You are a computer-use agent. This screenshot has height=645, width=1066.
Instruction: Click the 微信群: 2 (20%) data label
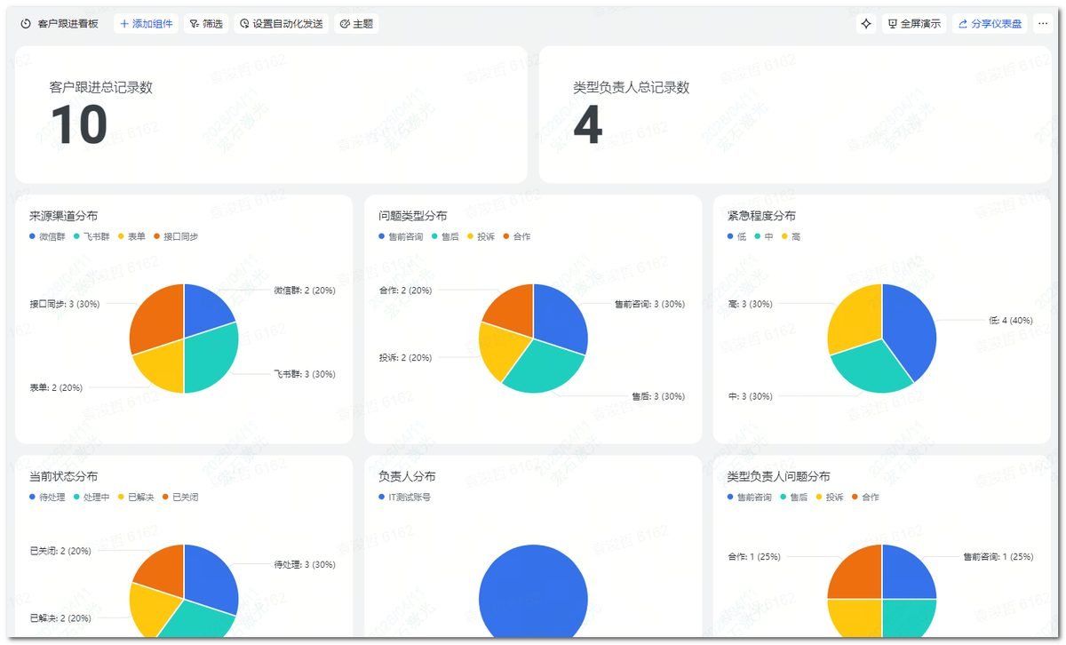pyautogui.click(x=304, y=291)
